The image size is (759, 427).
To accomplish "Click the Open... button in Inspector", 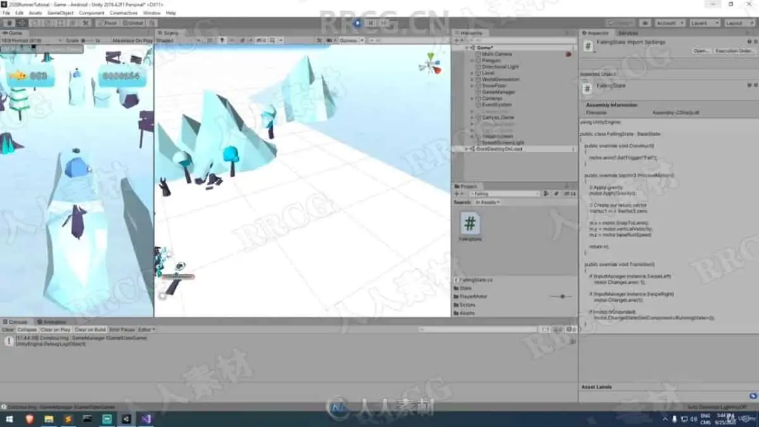I will (701, 51).
